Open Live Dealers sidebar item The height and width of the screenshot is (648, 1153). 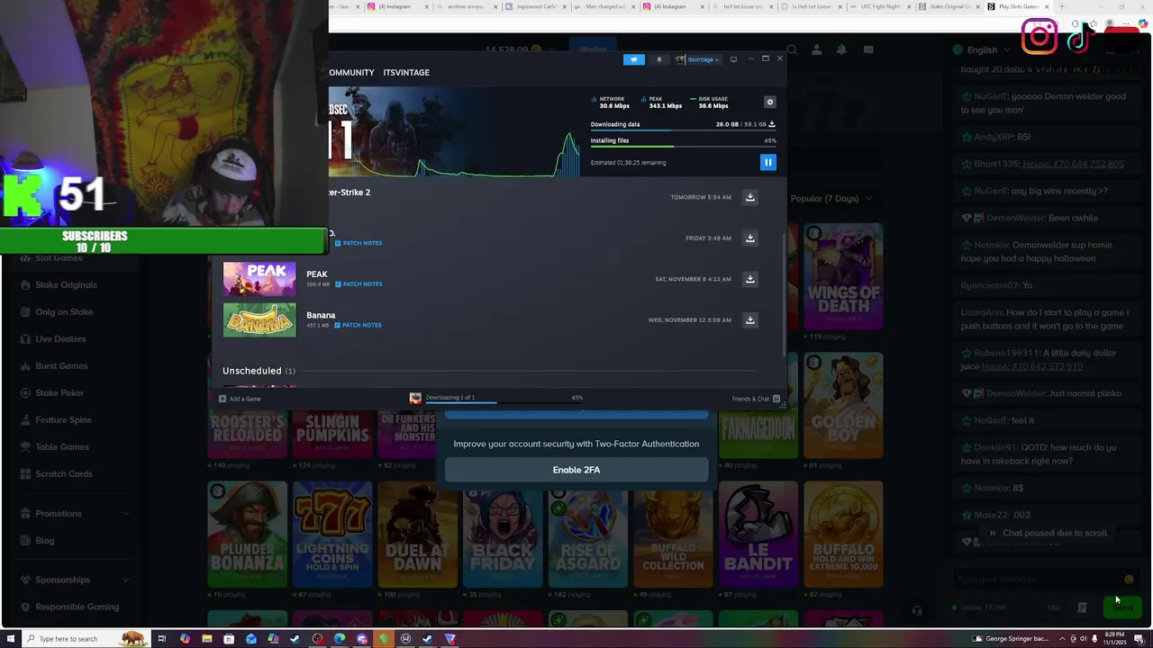click(60, 339)
